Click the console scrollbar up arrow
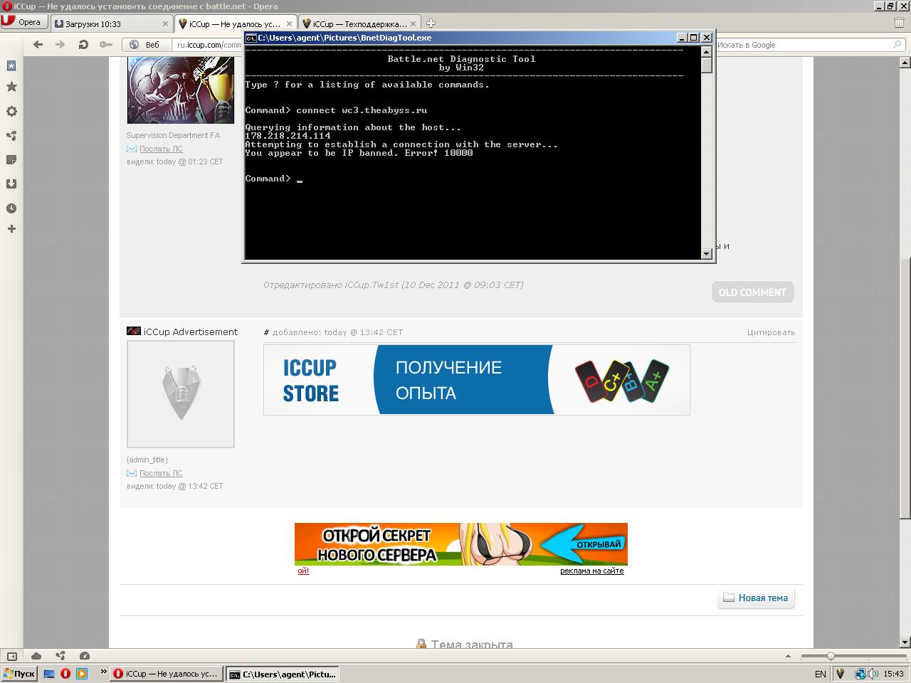 (707, 51)
